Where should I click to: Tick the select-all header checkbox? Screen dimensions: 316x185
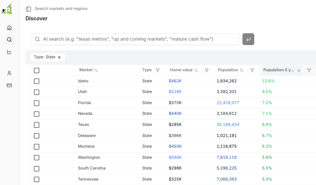[37, 71]
